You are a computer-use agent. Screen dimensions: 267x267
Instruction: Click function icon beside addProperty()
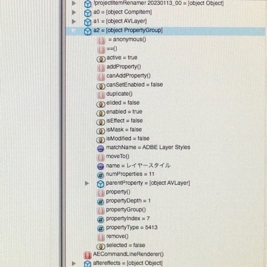click(x=101, y=68)
